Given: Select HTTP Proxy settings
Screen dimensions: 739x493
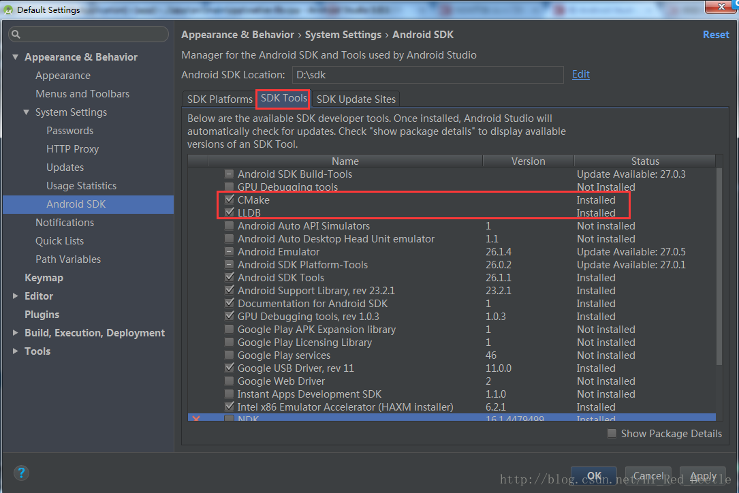Looking at the screenshot, I should (73, 149).
